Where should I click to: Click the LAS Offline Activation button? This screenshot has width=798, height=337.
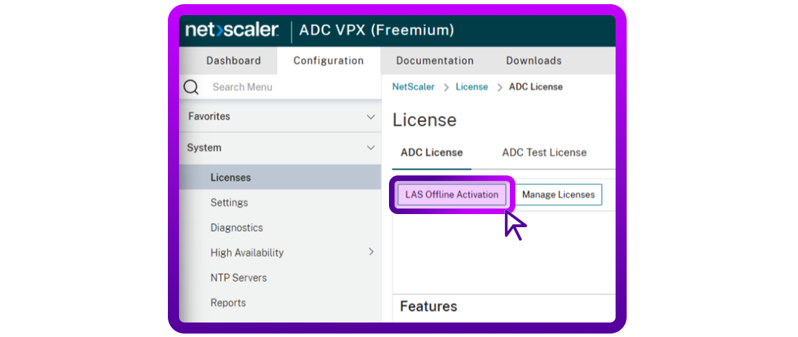[452, 195]
